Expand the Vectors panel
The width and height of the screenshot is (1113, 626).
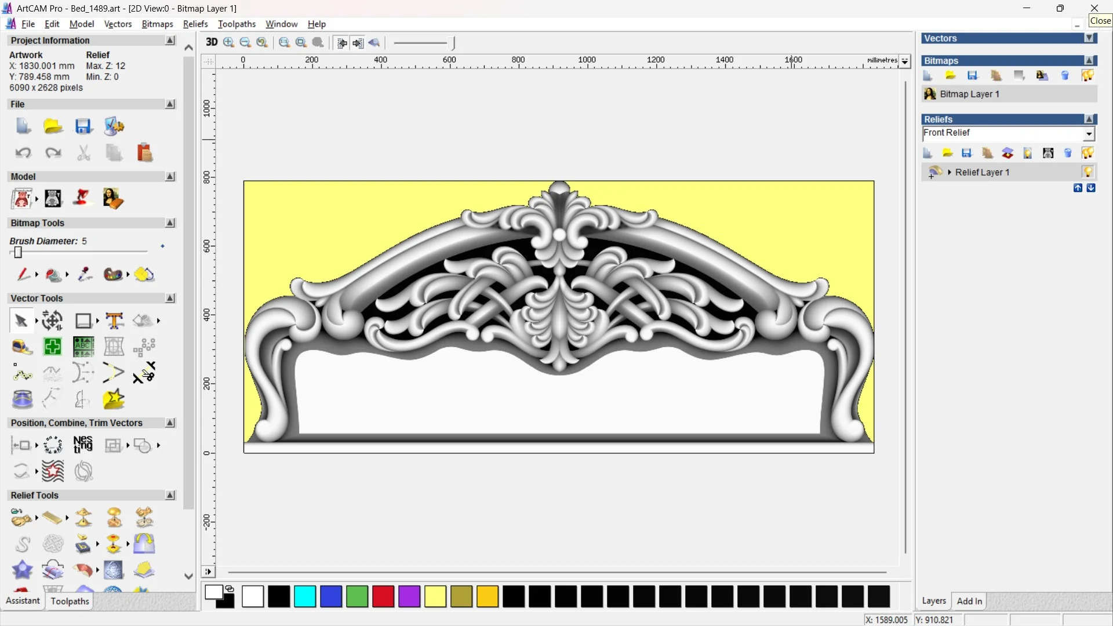pos(1089,38)
